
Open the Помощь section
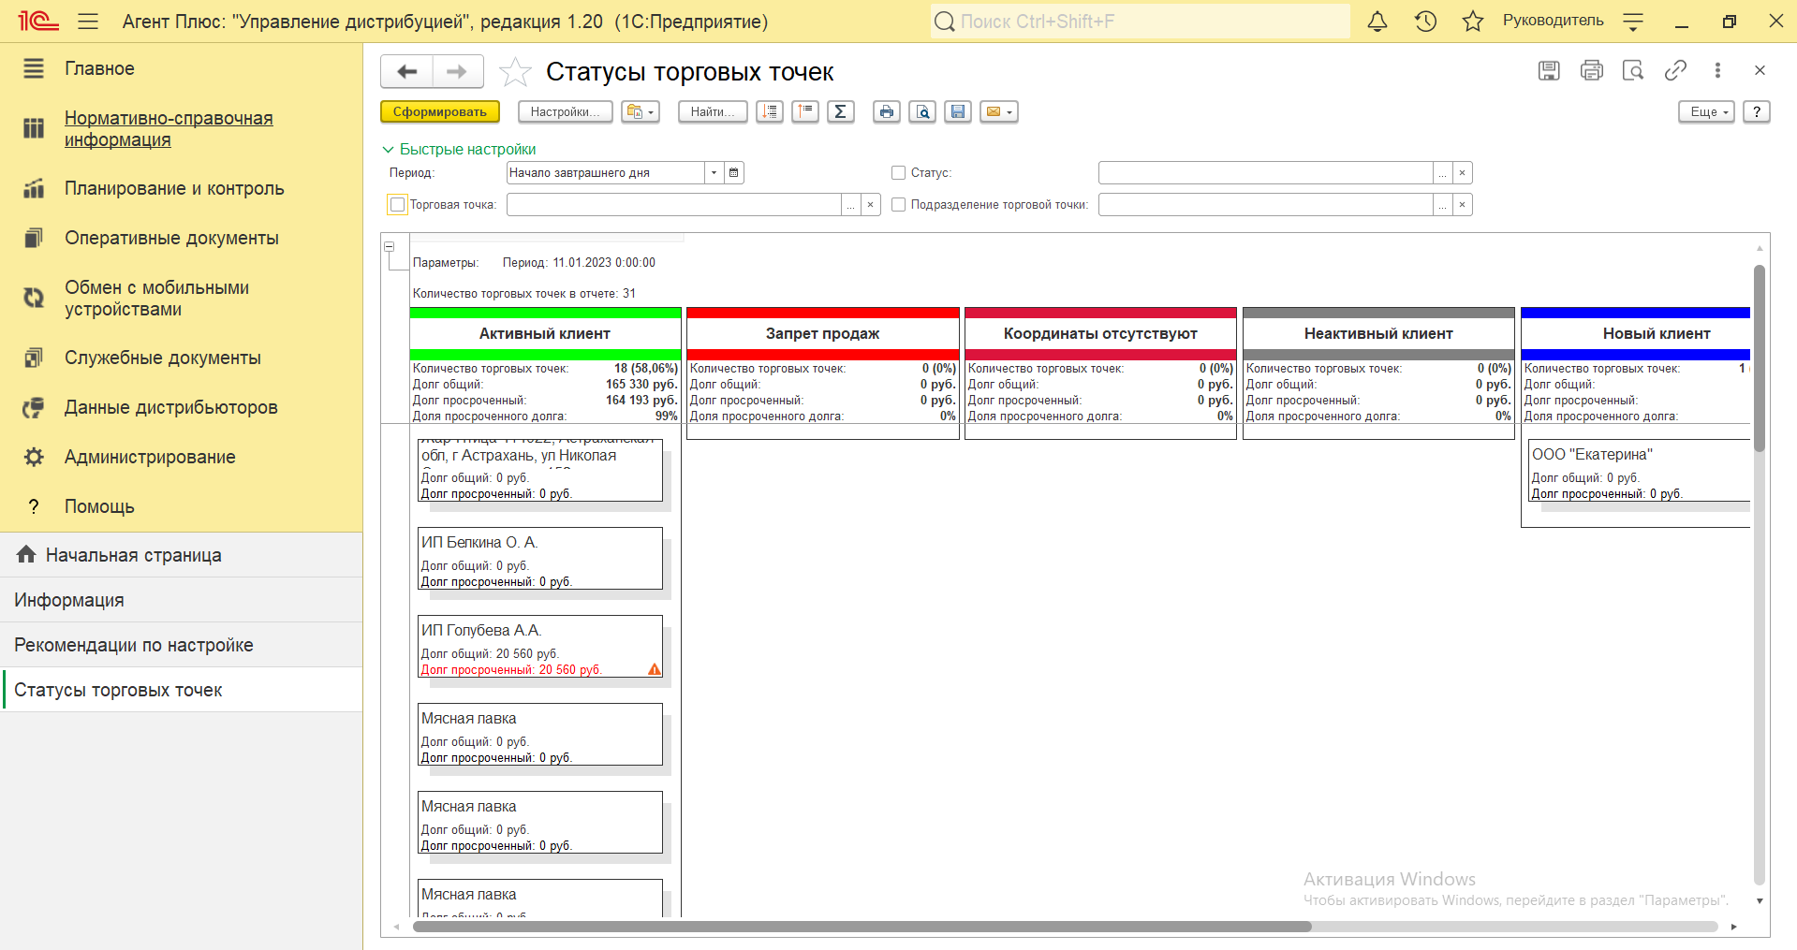(x=181, y=506)
